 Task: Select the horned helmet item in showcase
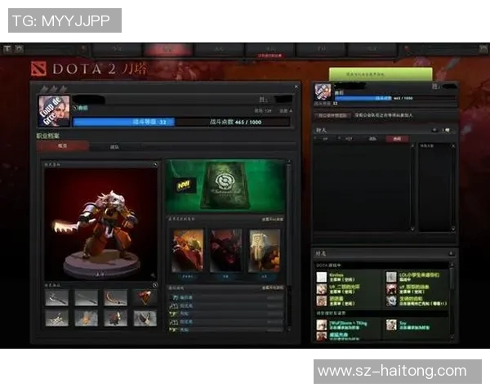click(x=145, y=318)
